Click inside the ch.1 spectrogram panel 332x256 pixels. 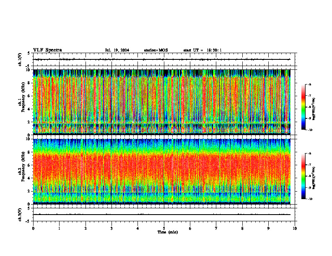point(162,102)
